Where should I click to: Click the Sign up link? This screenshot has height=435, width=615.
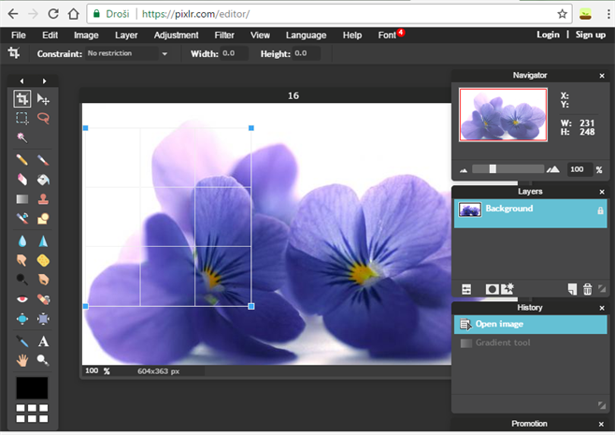[590, 35]
